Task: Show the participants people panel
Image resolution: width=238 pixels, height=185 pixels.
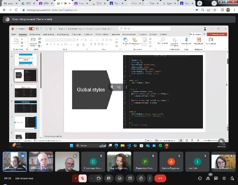Action: pos(209,178)
